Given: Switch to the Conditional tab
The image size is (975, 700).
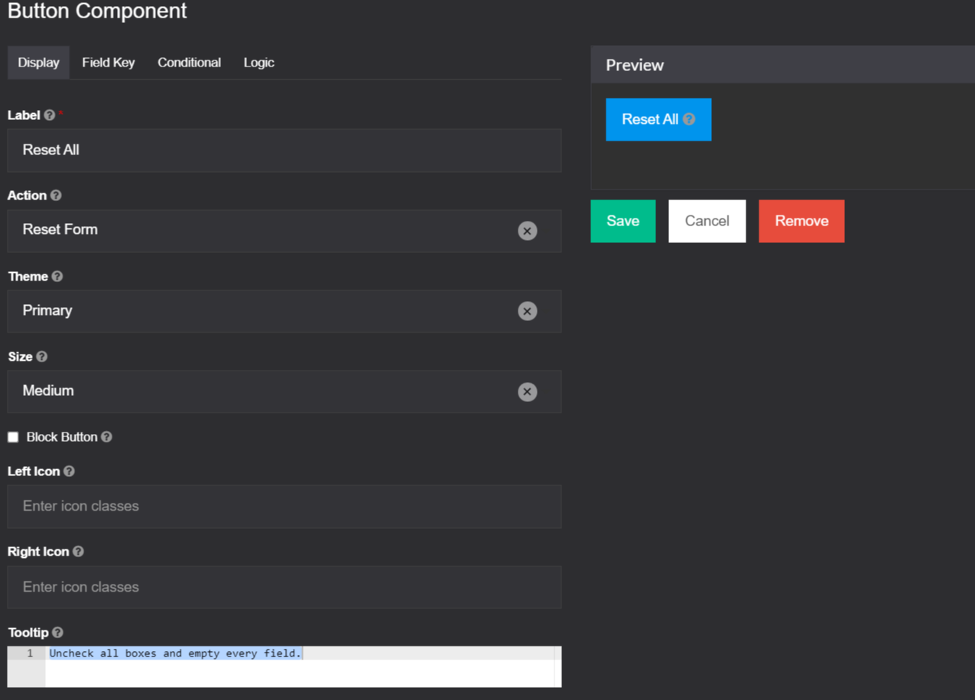Looking at the screenshot, I should coord(189,62).
